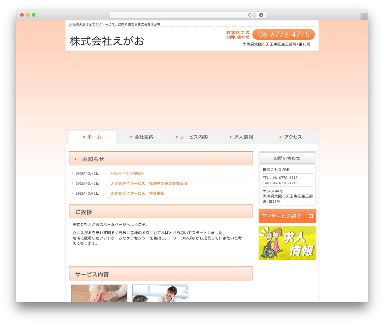Switch to the 会社案内 tab
This screenshot has width=384, height=325.
coord(142,137)
